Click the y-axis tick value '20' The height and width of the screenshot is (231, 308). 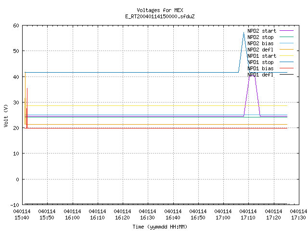point(16,128)
